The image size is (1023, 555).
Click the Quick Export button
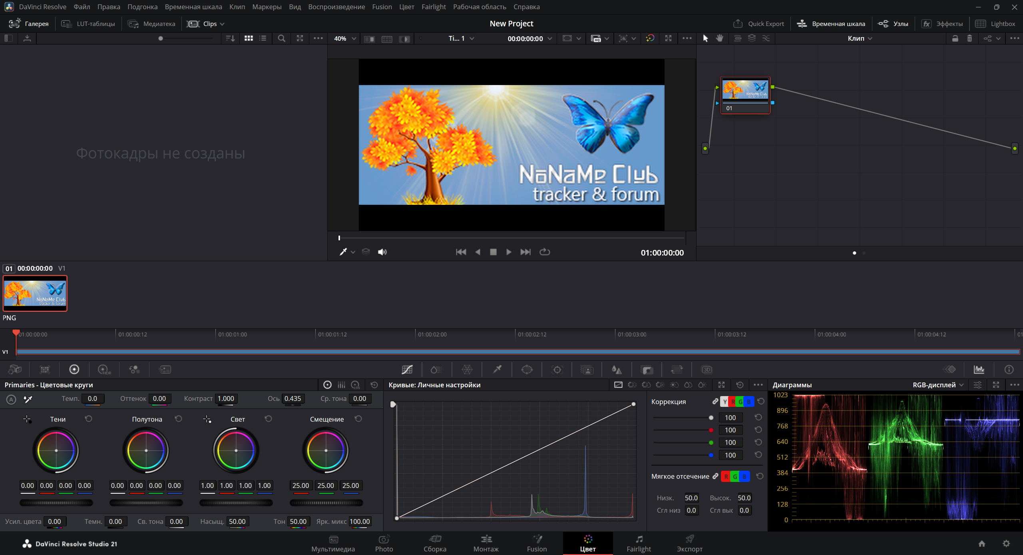coord(758,24)
